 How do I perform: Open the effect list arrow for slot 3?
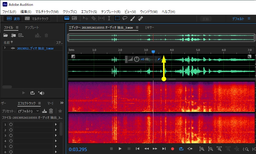click(56, 135)
